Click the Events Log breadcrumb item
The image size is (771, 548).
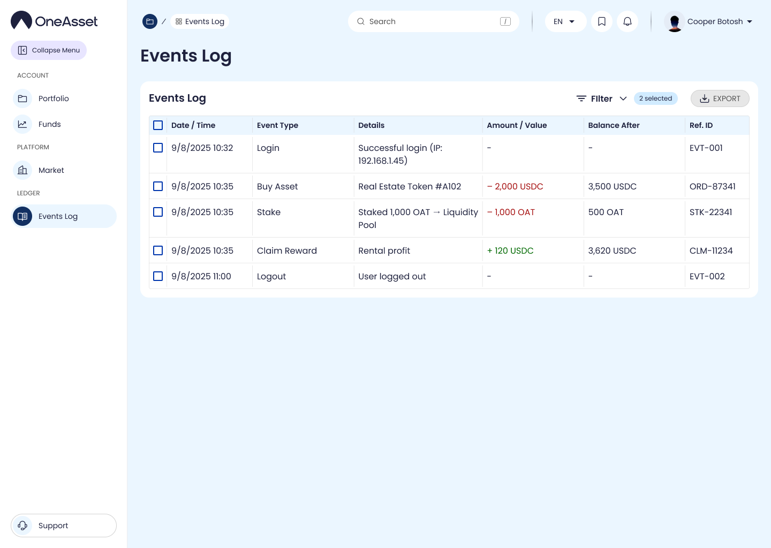tap(200, 21)
